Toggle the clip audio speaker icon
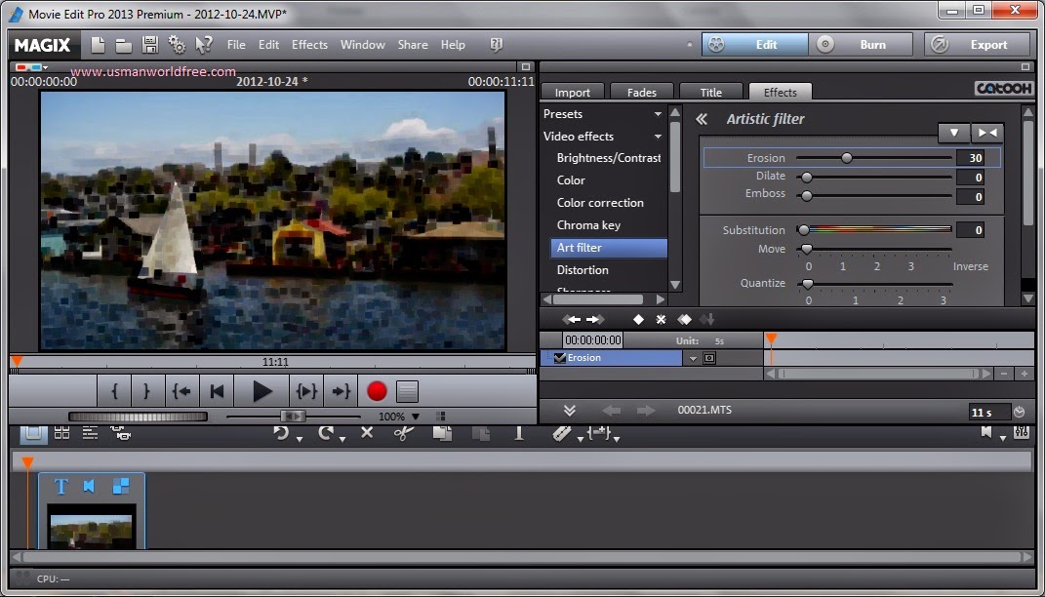The width and height of the screenshot is (1045, 597). click(90, 487)
